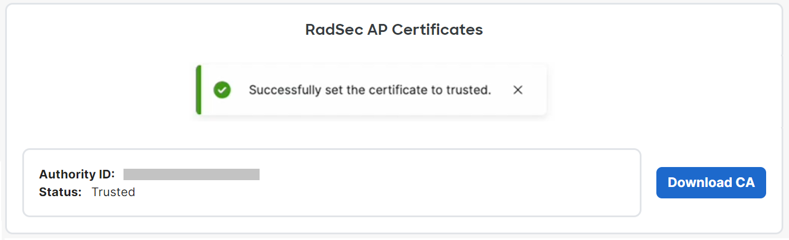Screen dimensions: 789x240
Task: Click the redacted Authority ID value
Action: [x=192, y=174]
